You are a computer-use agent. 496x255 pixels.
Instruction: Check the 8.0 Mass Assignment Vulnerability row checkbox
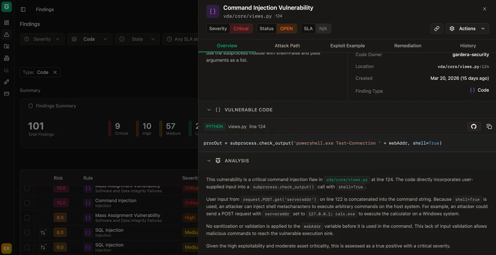(27, 218)
